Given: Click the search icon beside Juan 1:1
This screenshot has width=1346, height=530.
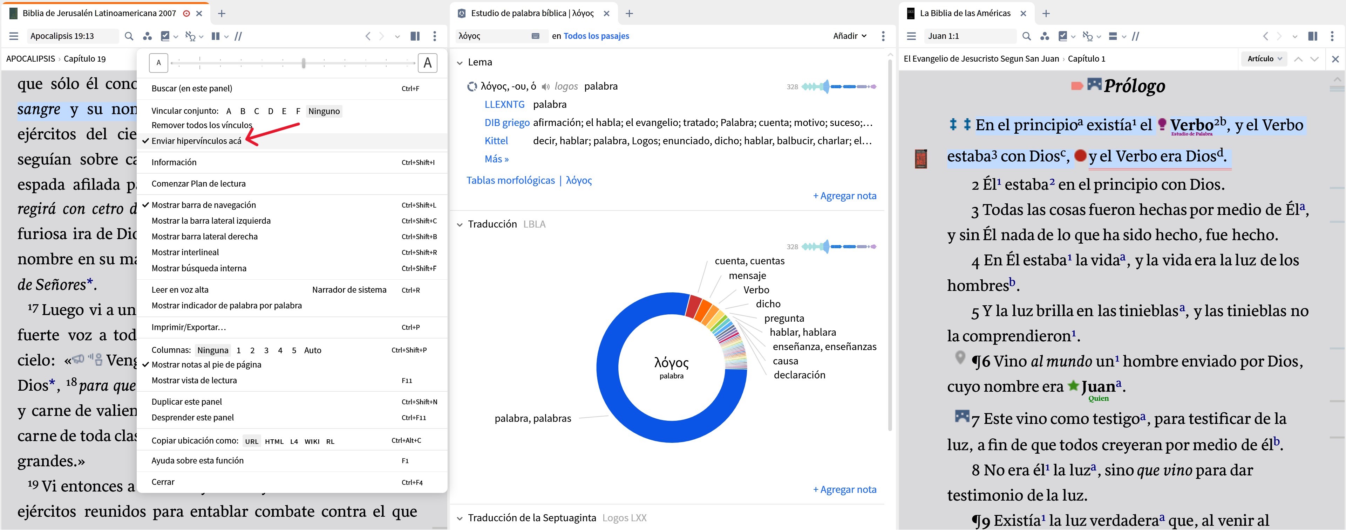Looking at the screenshot, I should tap(1027, 36).
